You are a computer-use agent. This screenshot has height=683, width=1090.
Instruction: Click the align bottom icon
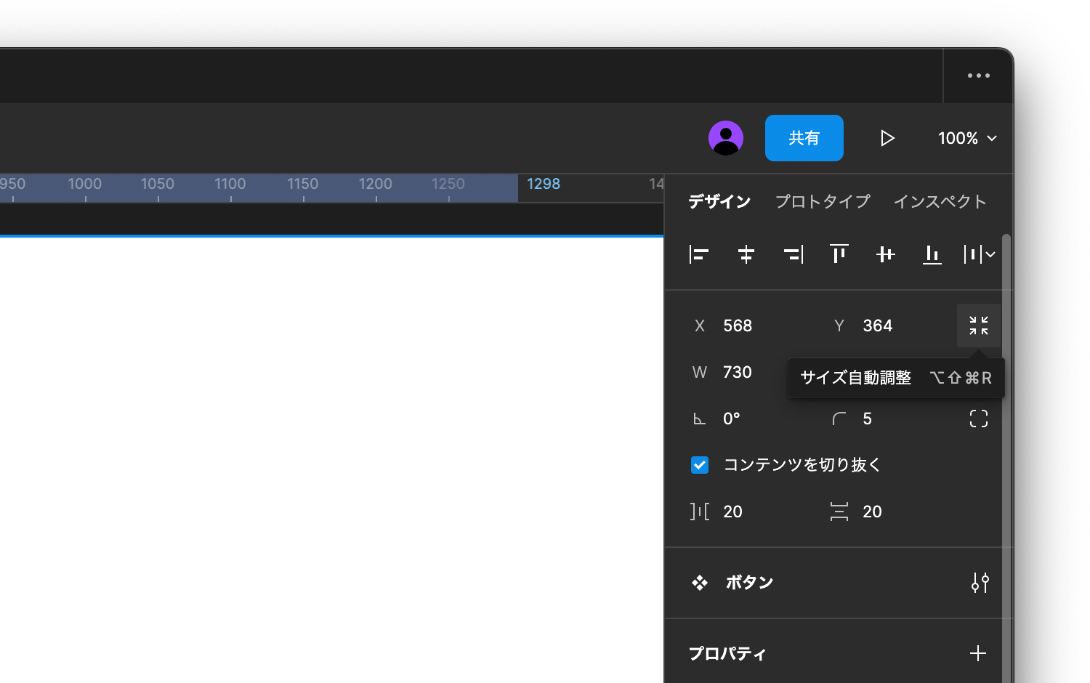pos(932,254)
